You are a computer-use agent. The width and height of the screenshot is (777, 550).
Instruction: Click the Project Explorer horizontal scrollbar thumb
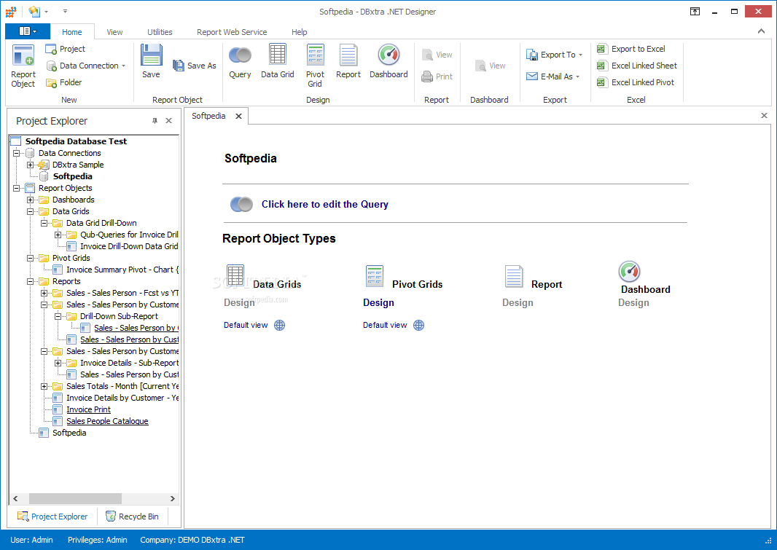pos(75,498)
